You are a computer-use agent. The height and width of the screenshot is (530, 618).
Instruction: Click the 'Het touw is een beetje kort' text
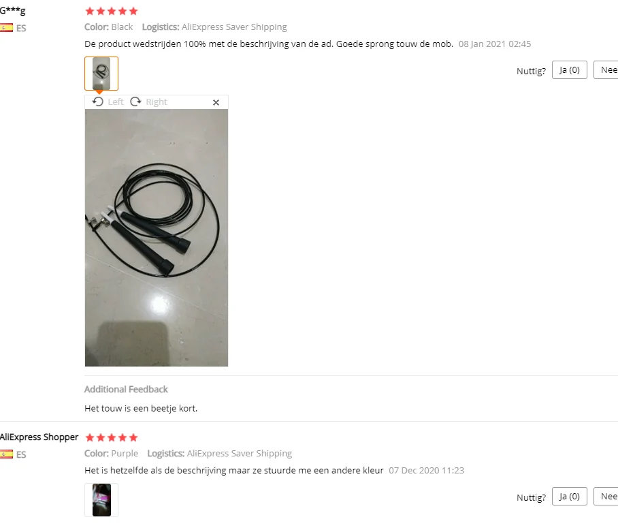(141, 408)
